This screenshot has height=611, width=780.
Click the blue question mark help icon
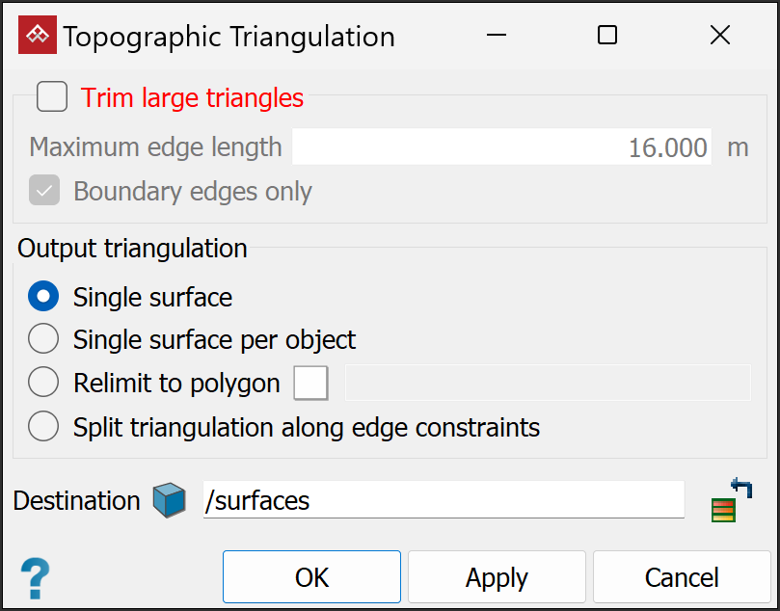35,578
